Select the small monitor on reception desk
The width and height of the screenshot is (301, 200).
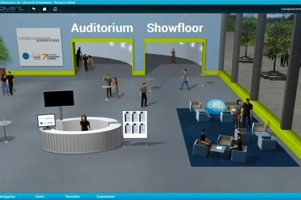(47, 121)
